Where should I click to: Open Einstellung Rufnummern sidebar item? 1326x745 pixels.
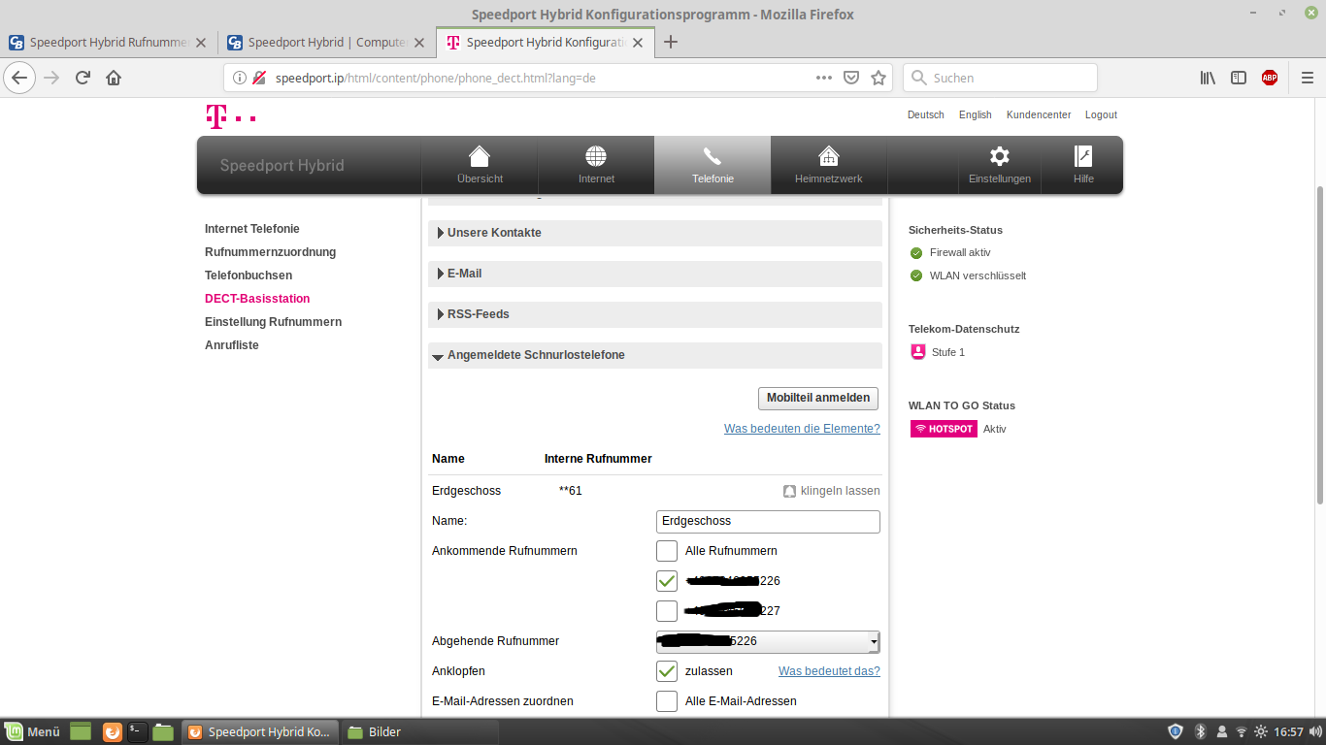tap(273, 322)
